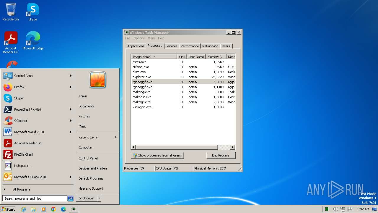
Task: Open Shut down options arrow
Action: click(99, 198)
